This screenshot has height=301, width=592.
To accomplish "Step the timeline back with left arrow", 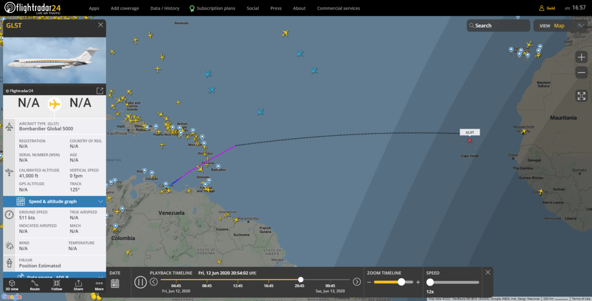I will click(x=154, y=282).
